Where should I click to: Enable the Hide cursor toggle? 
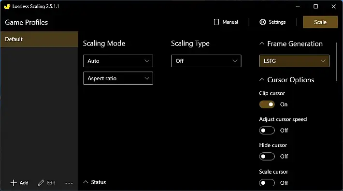point(267,156)
